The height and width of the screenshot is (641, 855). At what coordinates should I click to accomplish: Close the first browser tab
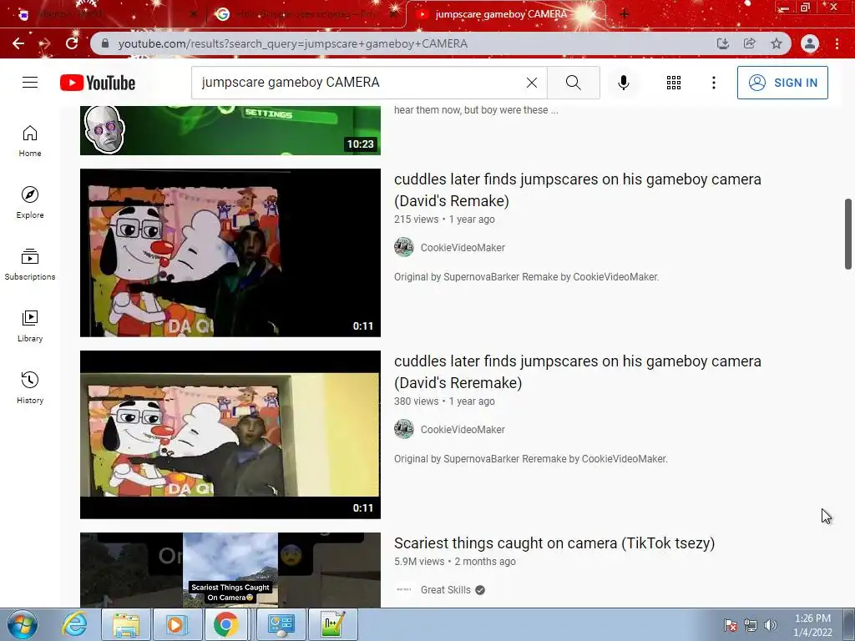(194, 14)
